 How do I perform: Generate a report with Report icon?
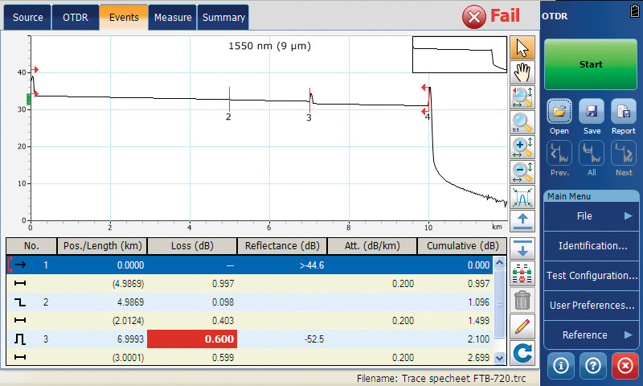pyautogui.click(x=623, y=117)
